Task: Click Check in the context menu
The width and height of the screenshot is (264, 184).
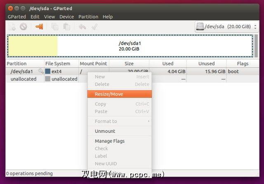Action: click(x=120, y=149)
